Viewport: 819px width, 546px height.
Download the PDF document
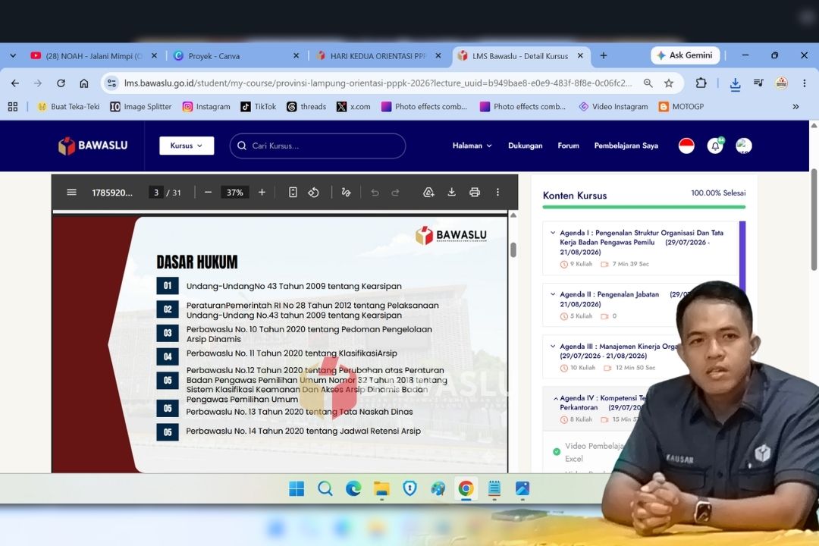tap(451, 193)
